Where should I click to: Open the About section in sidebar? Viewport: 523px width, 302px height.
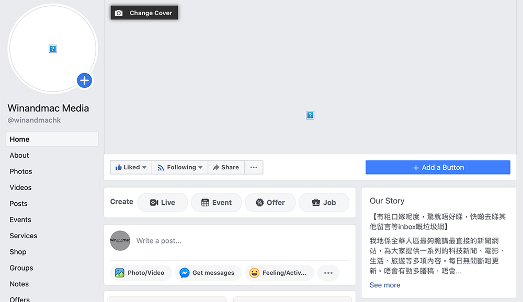[x=19, y=155]
